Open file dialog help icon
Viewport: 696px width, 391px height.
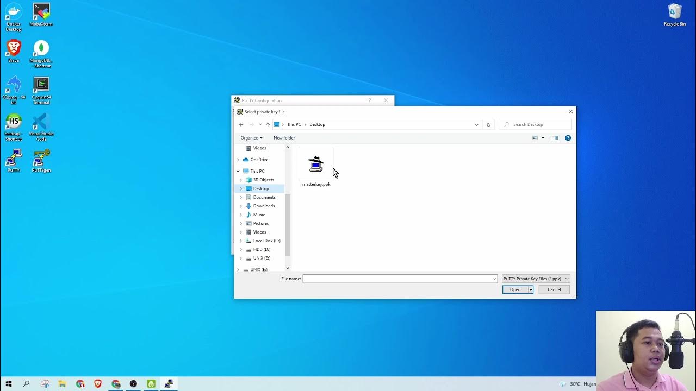[x=568, y=138]
